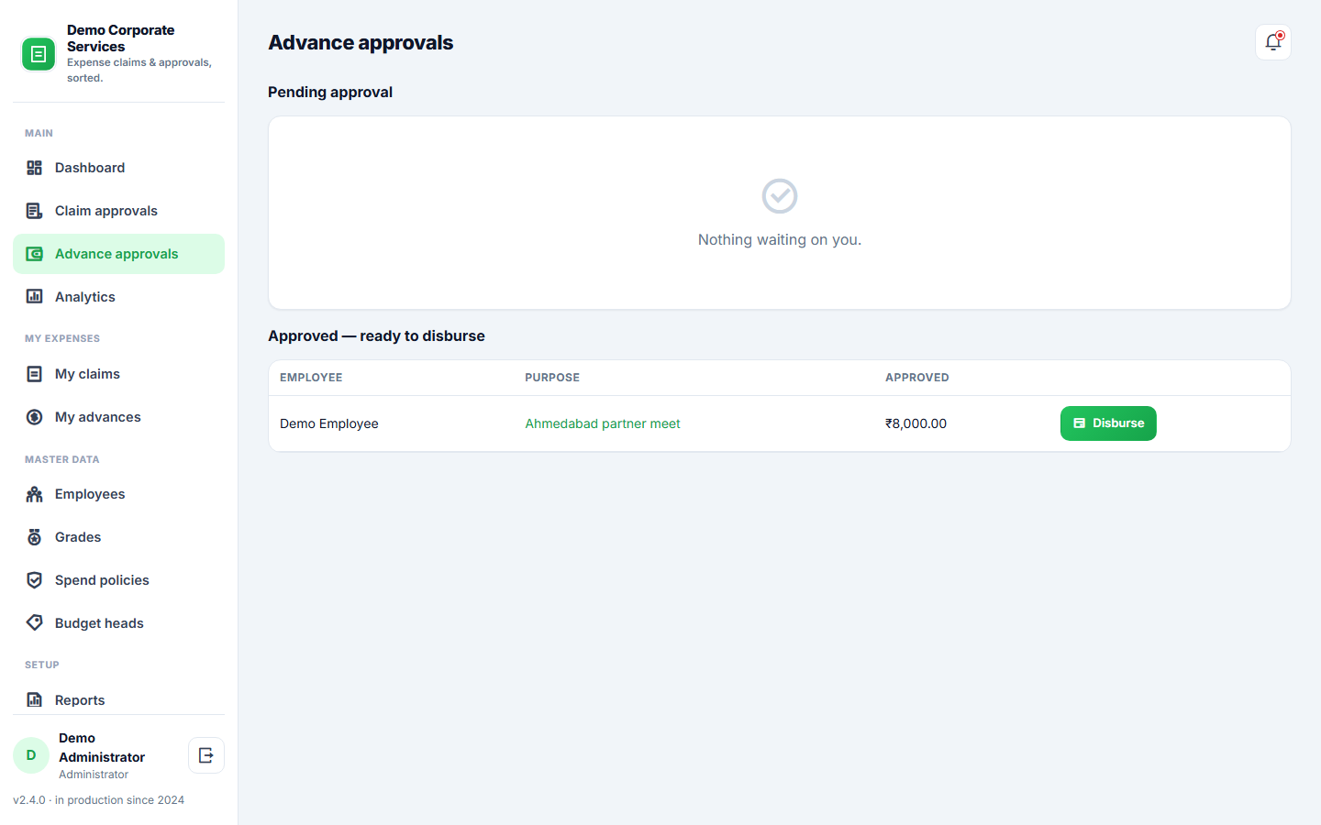Open the Ahmedabad partner meet link
Viewport: 1321px width, 825px height.
[x=603, y=423]
